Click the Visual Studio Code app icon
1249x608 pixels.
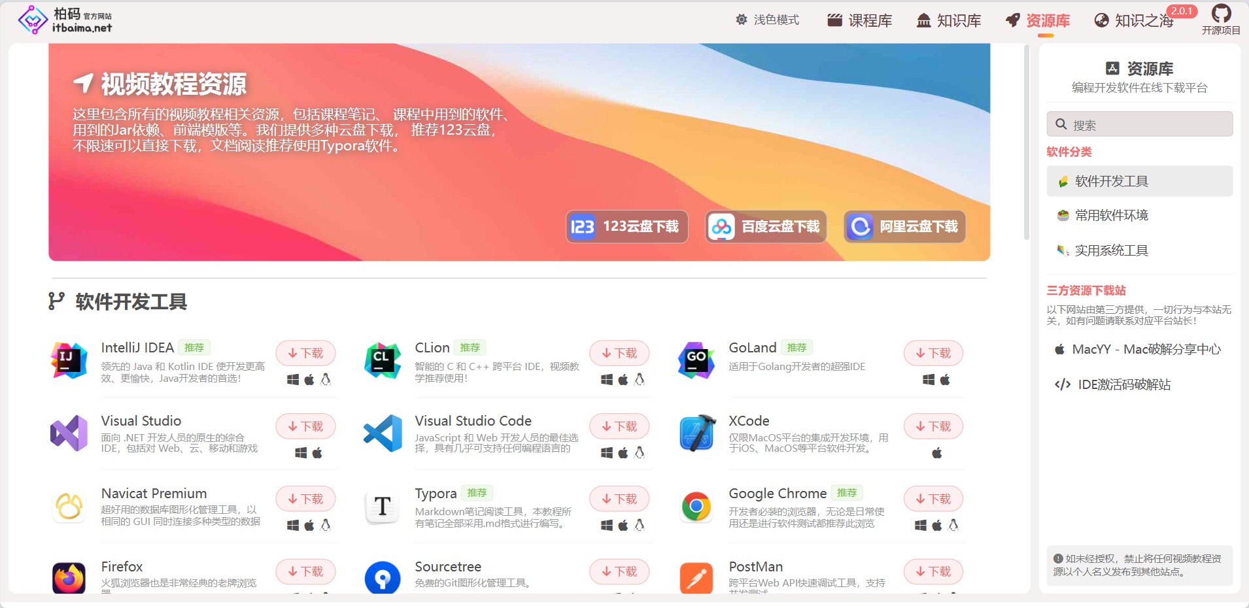point(383,433)
